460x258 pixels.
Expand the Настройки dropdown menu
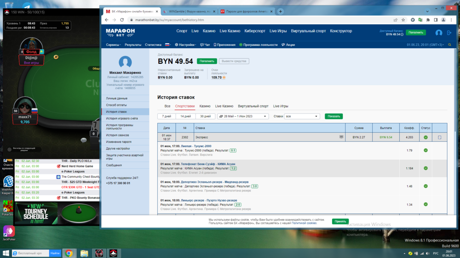pyautogui.click(x=186, y=45)
